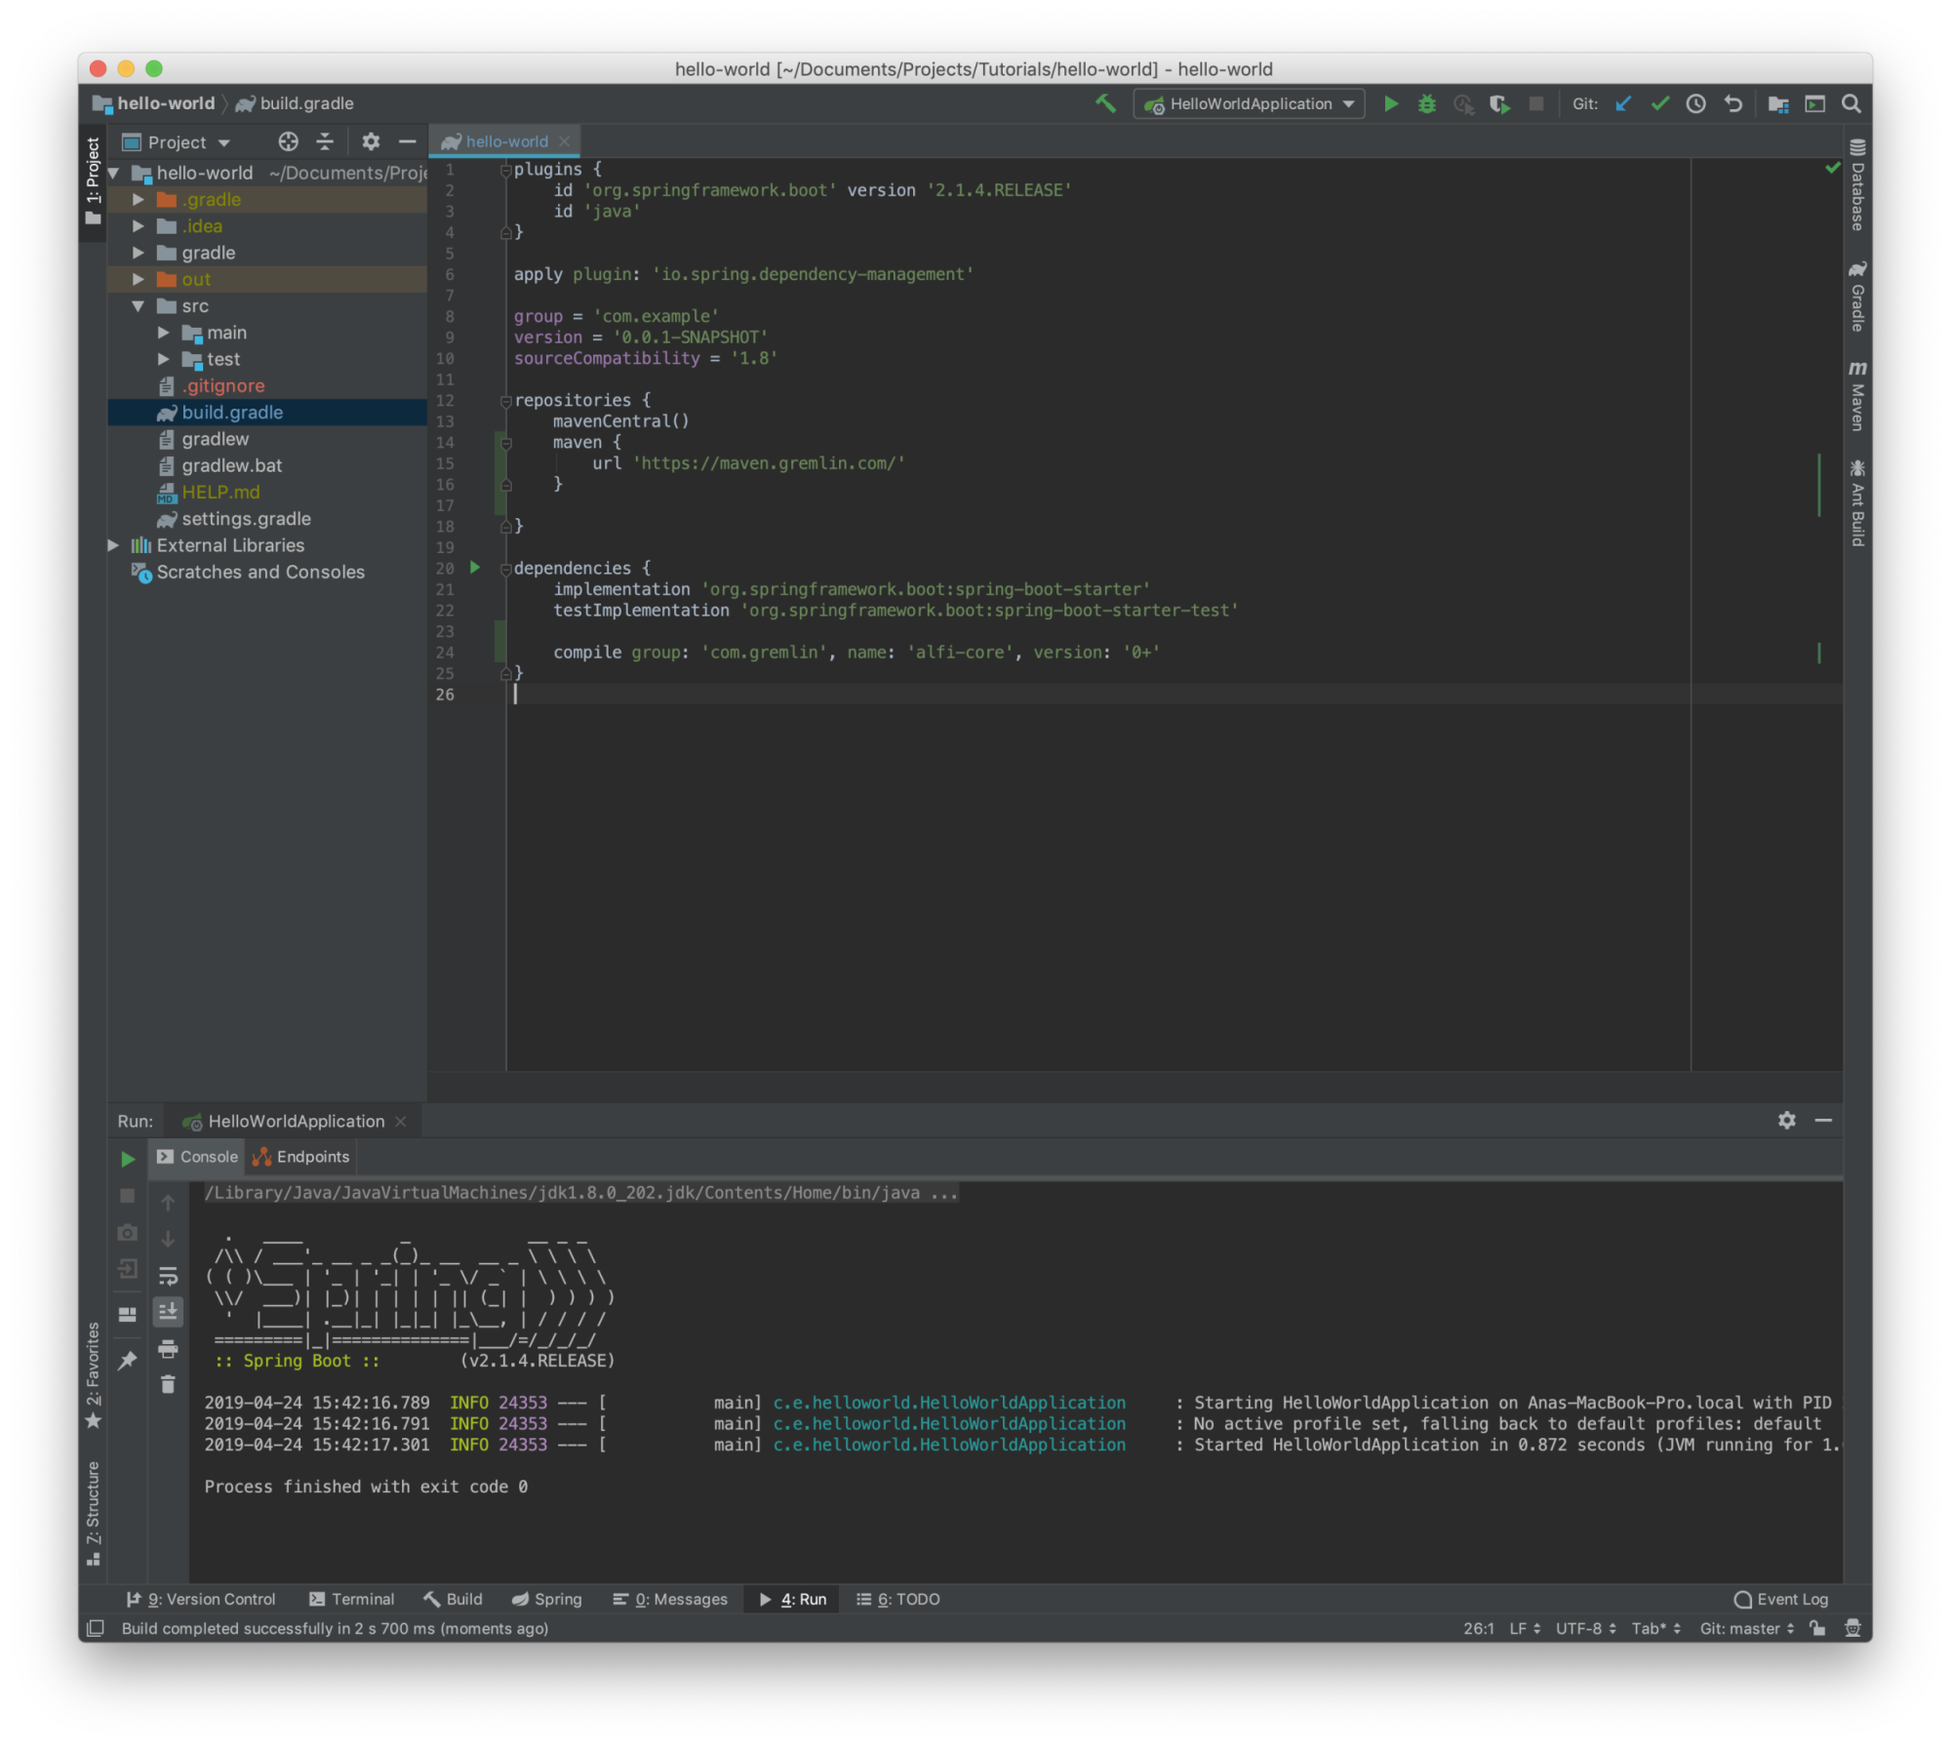Open Run panel settings gear

1786,1121
